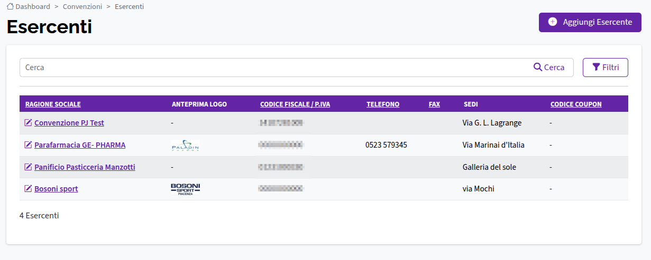This screenshot has height=260, width=651.
Task: Sort by the Codice Fiscale / P.IVA column
Action: click(x=295, y=104)
